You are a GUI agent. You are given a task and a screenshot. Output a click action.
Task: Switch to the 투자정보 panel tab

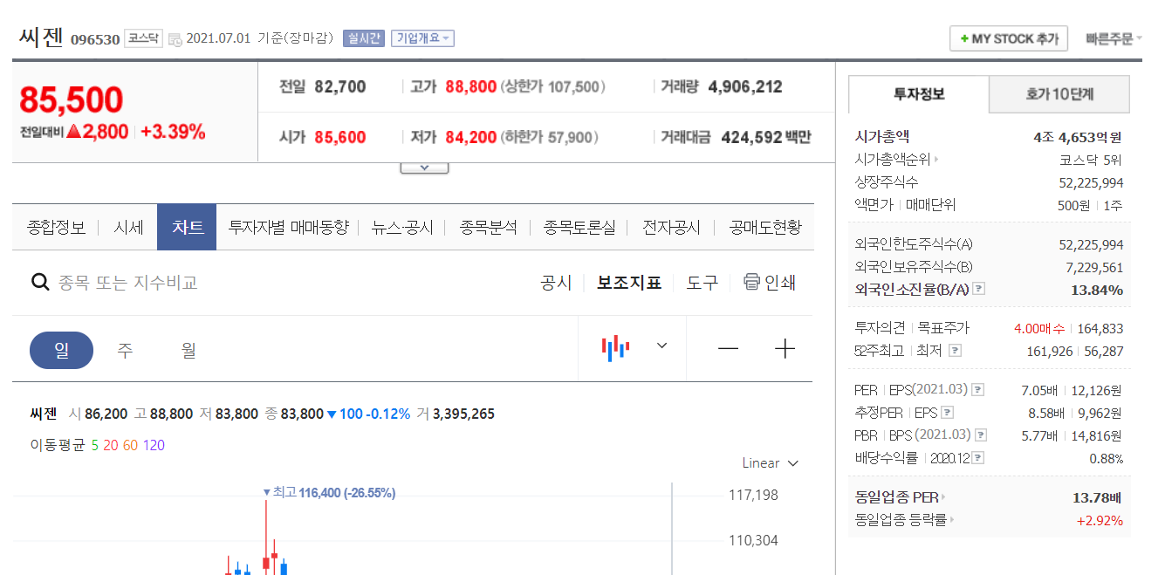(x=919, y=94)
